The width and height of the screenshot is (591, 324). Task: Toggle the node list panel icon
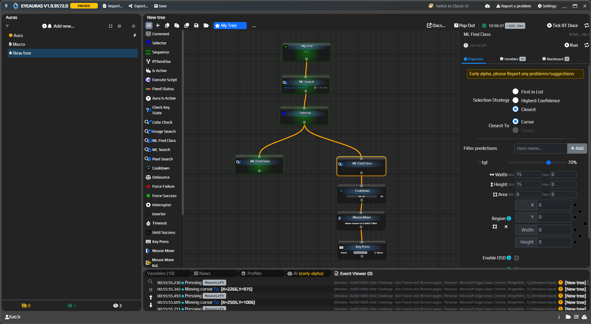[x=149, y=26]
